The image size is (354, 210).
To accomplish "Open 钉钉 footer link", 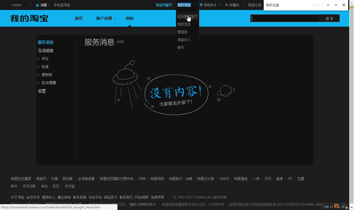I will pyautogui.click(x=56, y=186).
